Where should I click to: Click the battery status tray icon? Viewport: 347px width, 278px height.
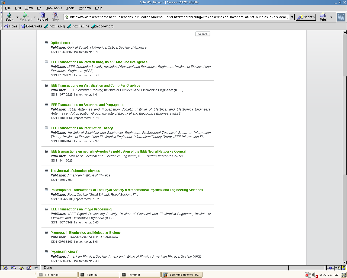(307, 274)
